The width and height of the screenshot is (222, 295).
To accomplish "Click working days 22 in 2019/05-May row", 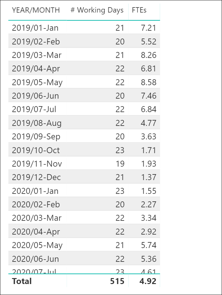I will [120, 82].
